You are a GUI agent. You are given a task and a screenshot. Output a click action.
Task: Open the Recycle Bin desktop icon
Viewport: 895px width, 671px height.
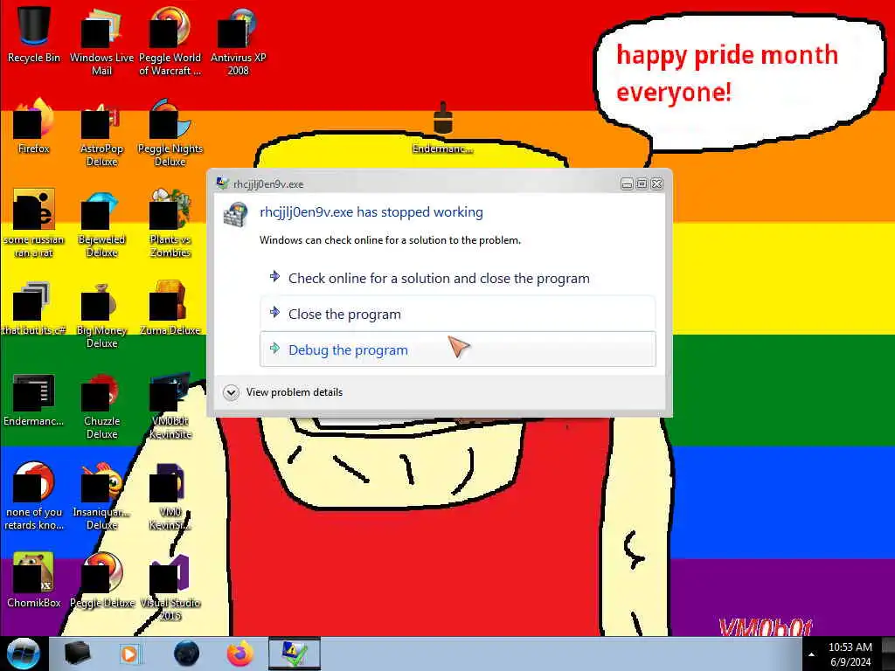pyautogui.click(x=34, y=37)
